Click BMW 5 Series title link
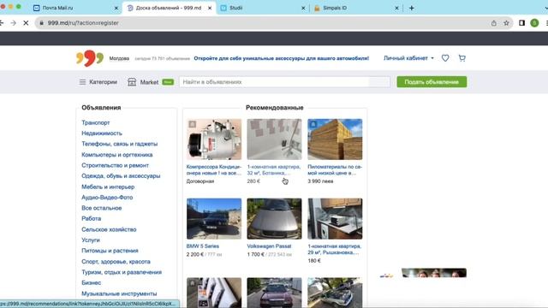Screen dimensions: 548x308 coord(203,246)
